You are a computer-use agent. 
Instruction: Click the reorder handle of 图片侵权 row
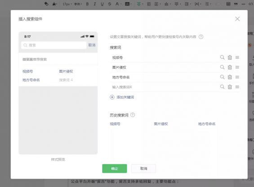[237, 67]
